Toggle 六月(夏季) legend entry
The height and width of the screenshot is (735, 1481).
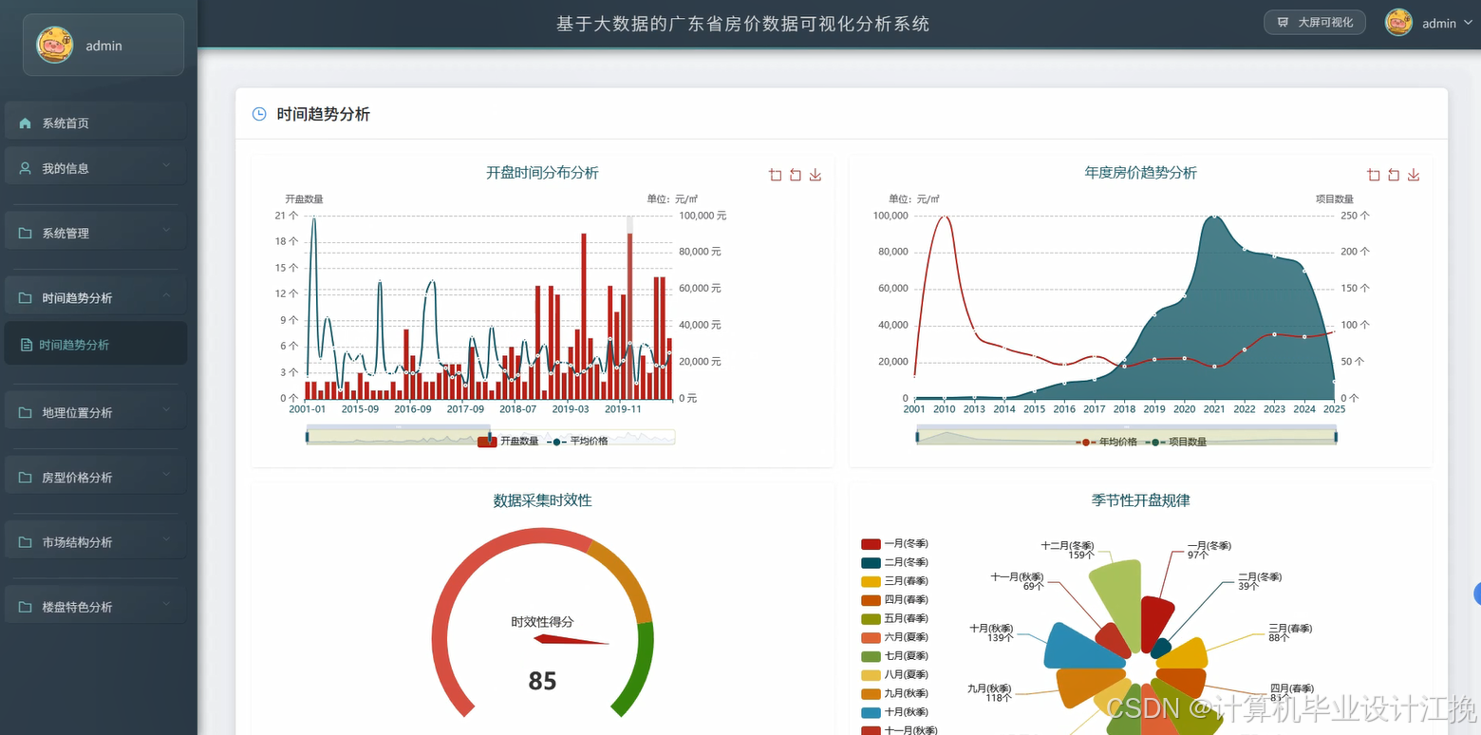[x=894, y=637]
